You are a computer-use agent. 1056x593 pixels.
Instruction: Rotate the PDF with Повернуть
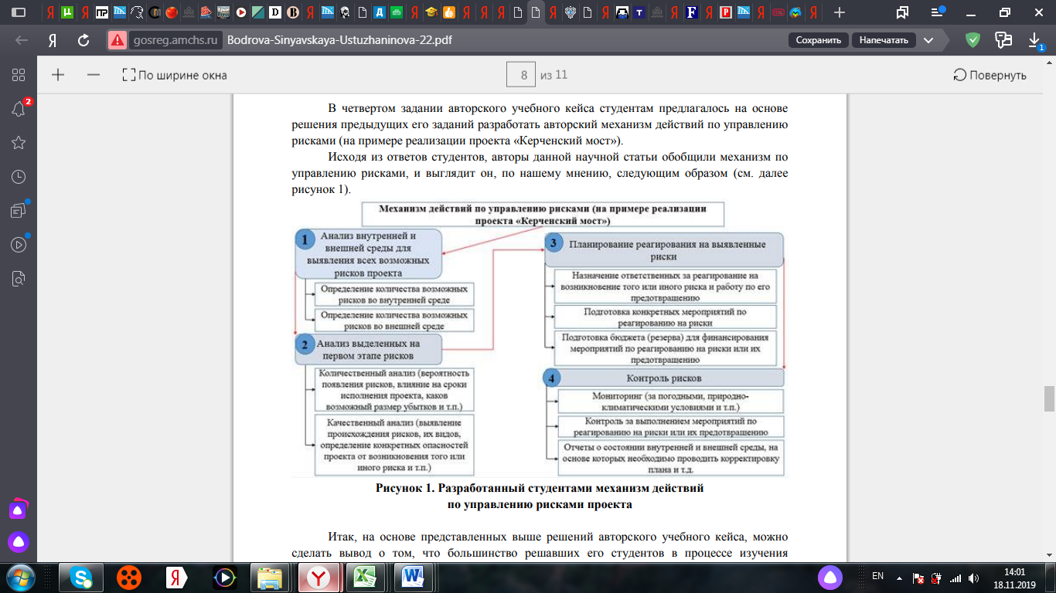[990, 75]
